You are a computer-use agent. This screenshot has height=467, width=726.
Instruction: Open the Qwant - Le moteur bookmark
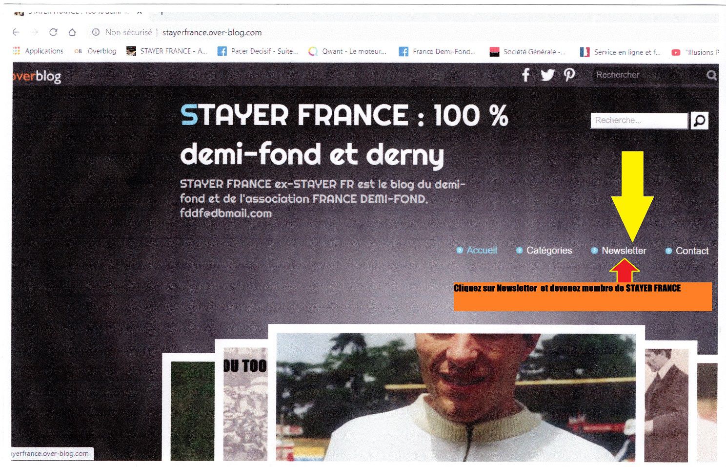click(x=347, y=51)
